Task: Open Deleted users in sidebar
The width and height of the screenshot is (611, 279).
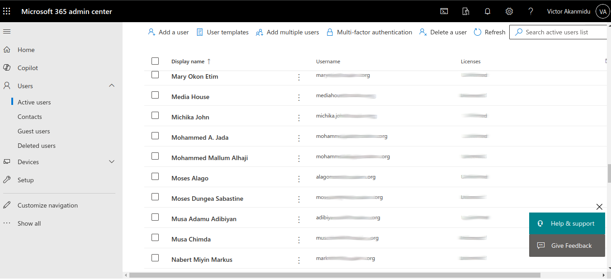Action: [x=37, y=146]
